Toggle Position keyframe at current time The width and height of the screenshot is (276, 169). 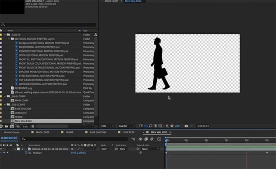[x=4, y=153]
